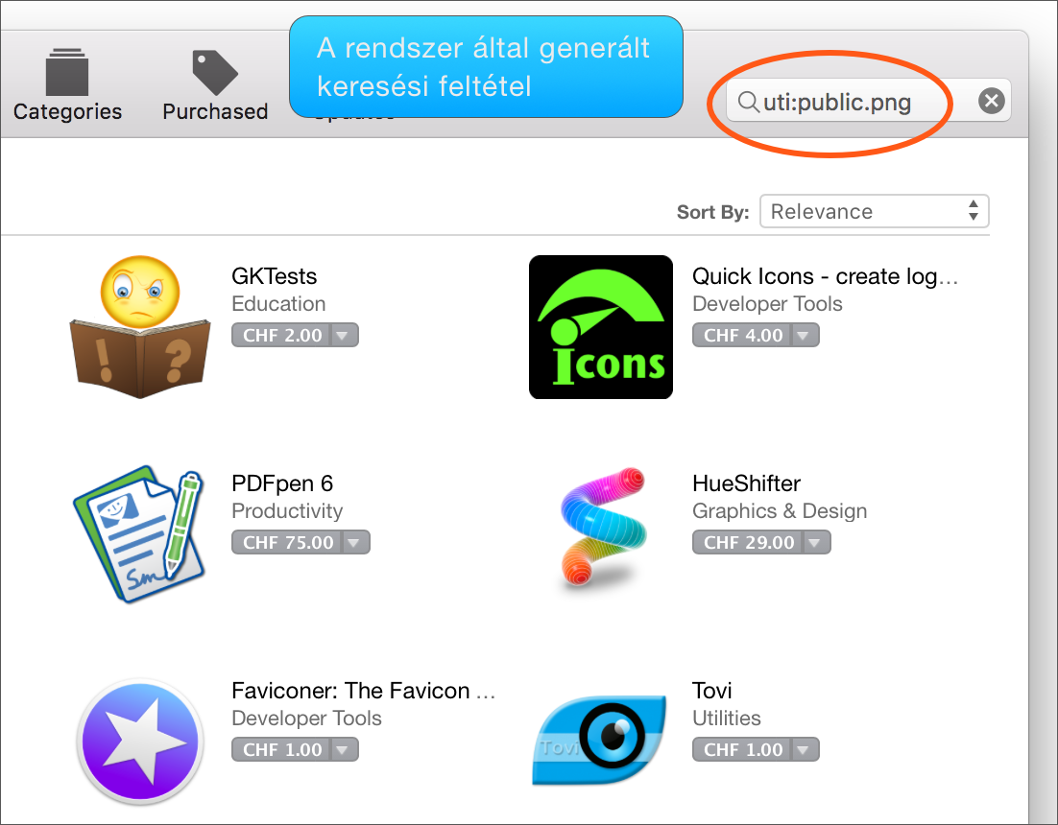Screen dimensions: 1058x825
Task: Click the magnifying glass search icon
Action: pyautogui.click(x=748, y=102)
